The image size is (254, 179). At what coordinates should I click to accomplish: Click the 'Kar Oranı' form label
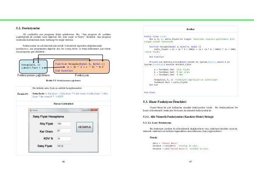pyautogui.click(x=46, y=131)
